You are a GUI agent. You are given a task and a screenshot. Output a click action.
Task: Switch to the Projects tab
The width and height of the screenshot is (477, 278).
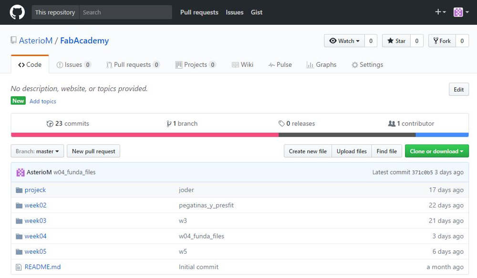[196, 65]
